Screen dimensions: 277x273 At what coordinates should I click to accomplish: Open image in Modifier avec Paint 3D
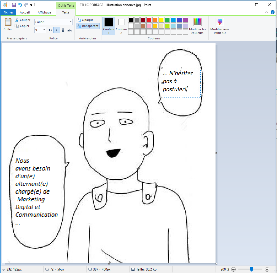click(x=220, y=26)
